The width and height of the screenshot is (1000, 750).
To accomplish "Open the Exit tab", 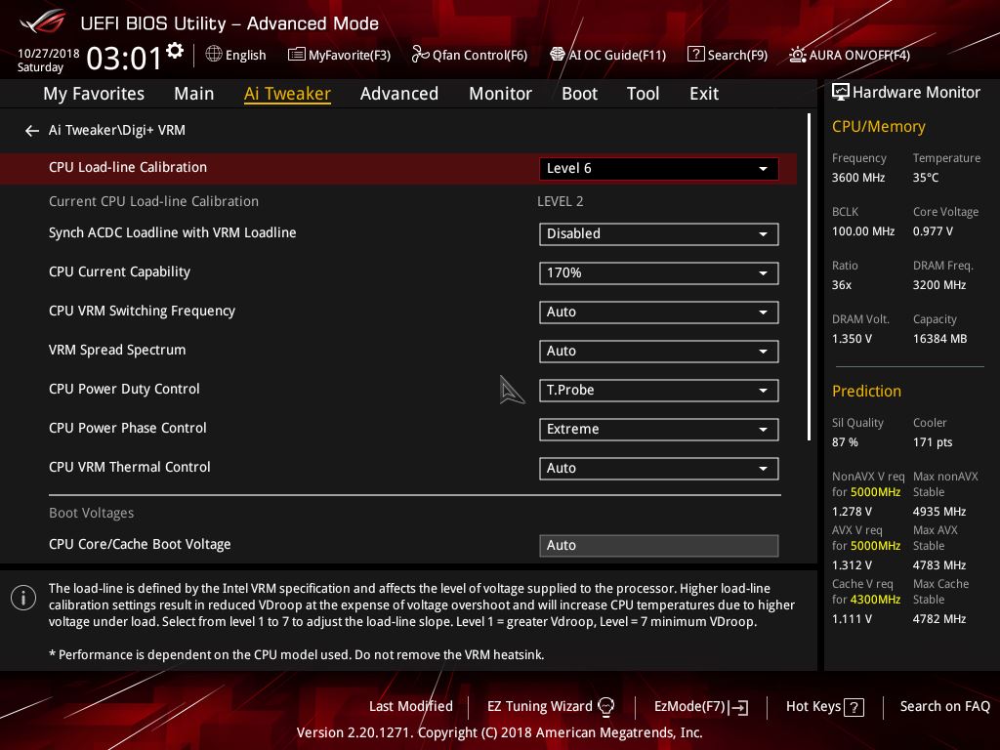I will [704, 94].
